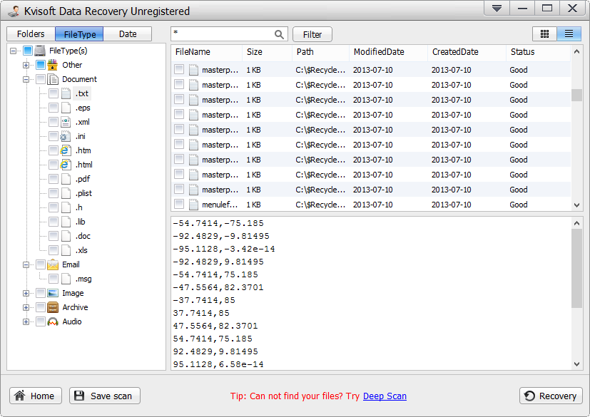Image resolution: width=590 pixels, height=417 pixels.
Task: Switch to thumbnail grid view
Action: click(544, 34)
